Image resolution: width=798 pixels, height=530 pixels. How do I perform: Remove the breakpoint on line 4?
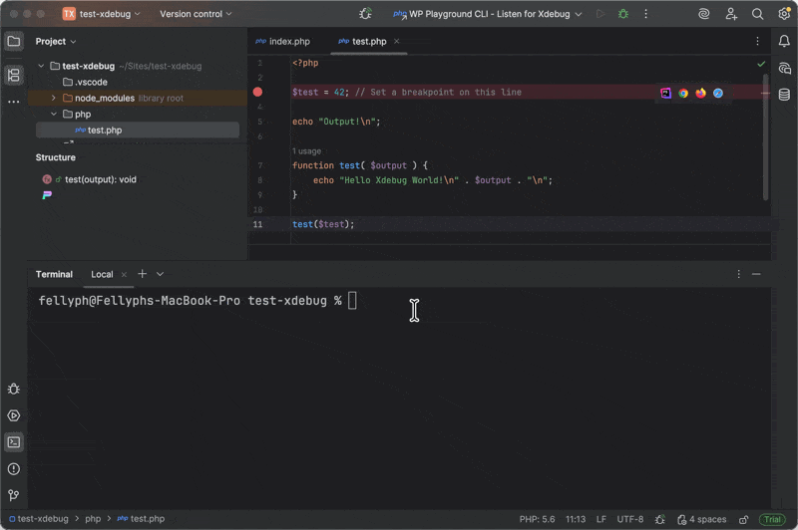point(257,92)
